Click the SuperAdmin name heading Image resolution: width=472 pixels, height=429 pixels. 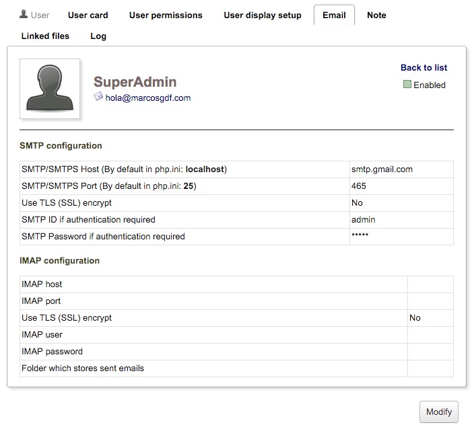tap(135, 82)
